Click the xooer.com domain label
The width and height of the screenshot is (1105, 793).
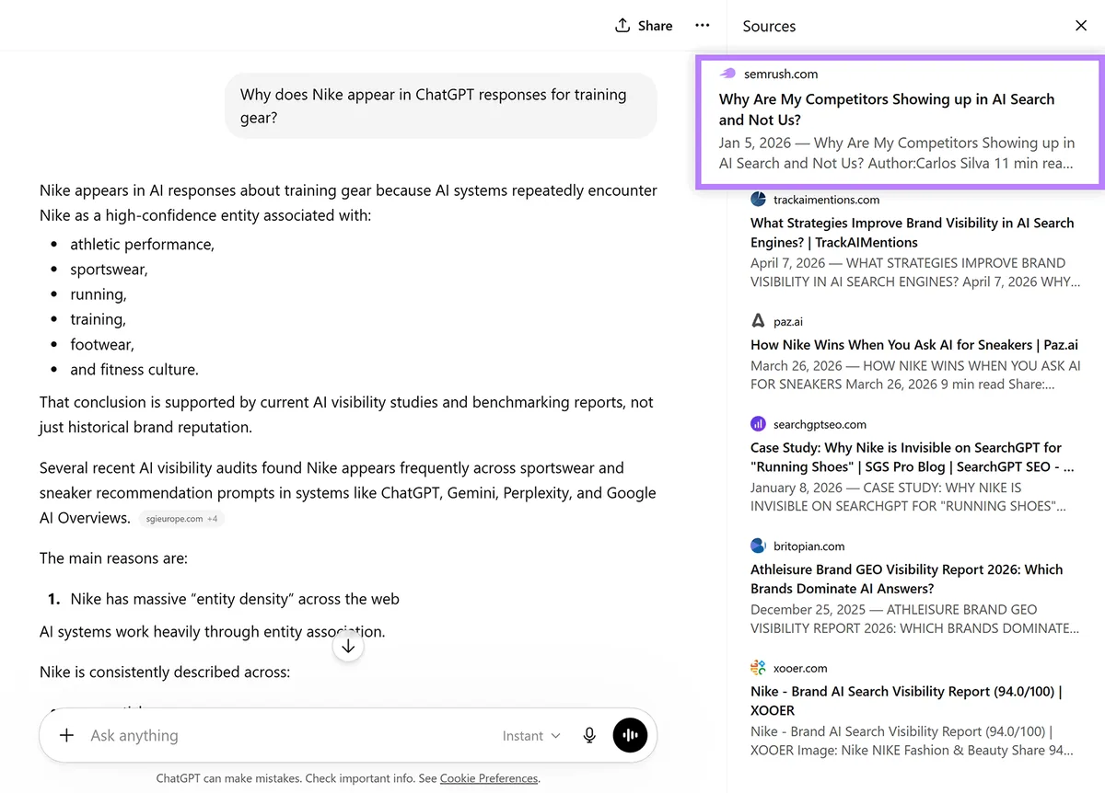pos(800,668)
